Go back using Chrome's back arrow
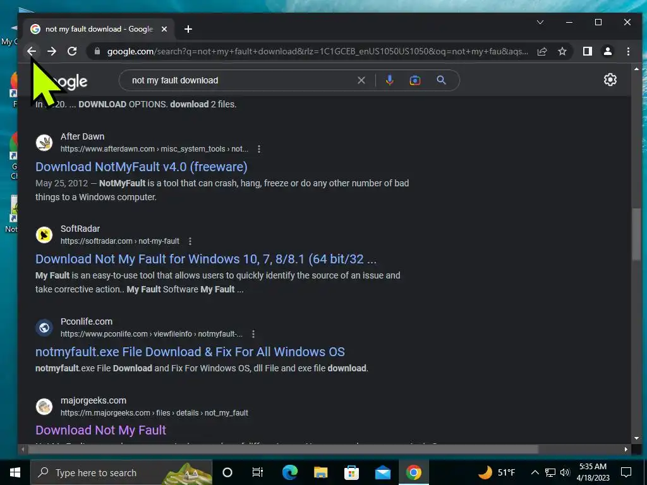Image resolution: width=647 pixels, height=485 pixels. click(x=32, y=51)
